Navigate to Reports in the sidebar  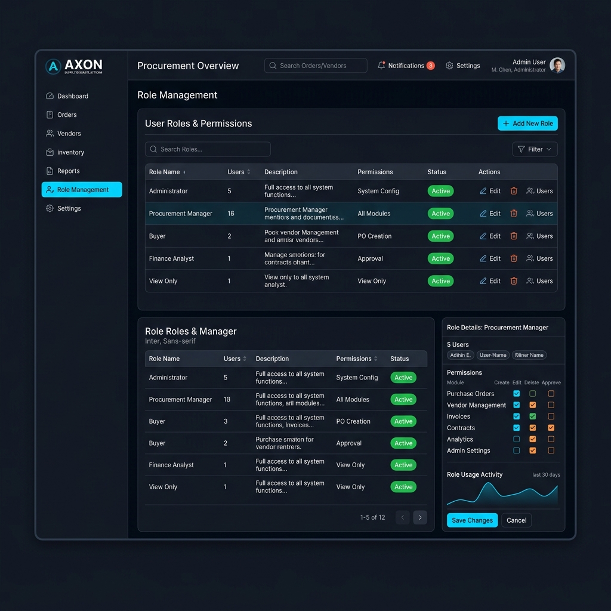coord(68,171)
